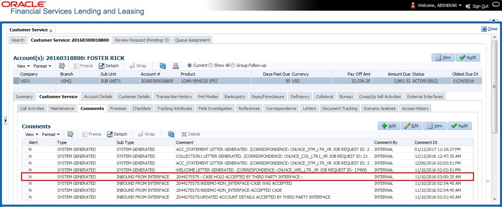Select the WELCOME LETTER GENERATED comment row
Screen dimensions: 502x207
247,170
